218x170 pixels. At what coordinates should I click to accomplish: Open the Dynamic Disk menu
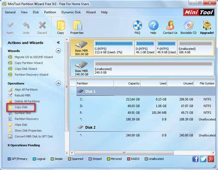click(x=71, y=12)
